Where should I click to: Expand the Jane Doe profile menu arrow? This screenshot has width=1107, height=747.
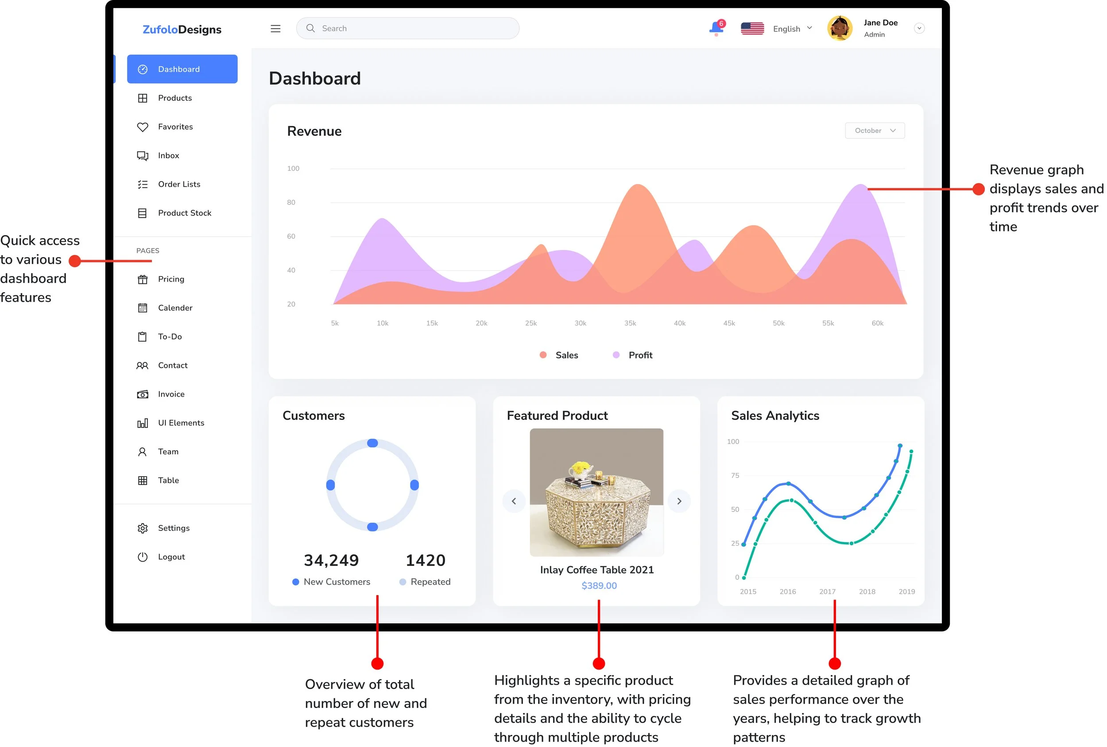click(919, 29)
